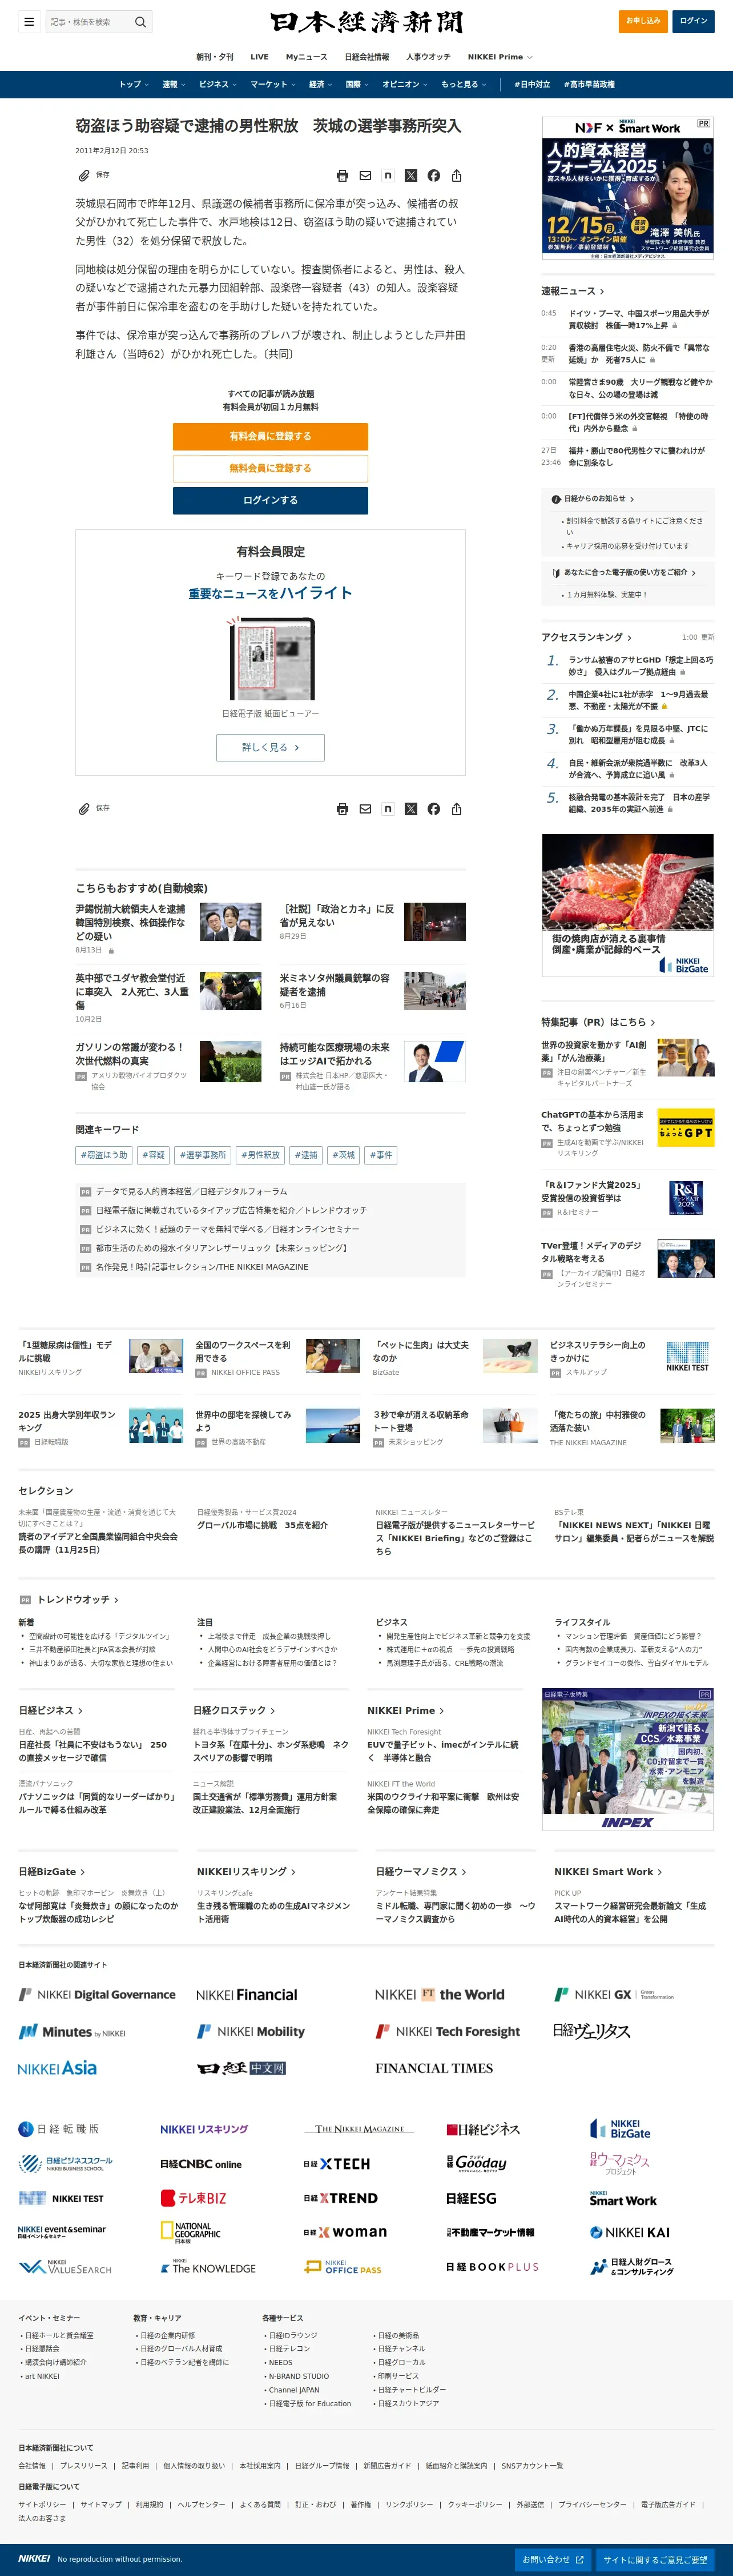Share on X using top X icon
733x2576 pixels.
click(x=410, y=176)
